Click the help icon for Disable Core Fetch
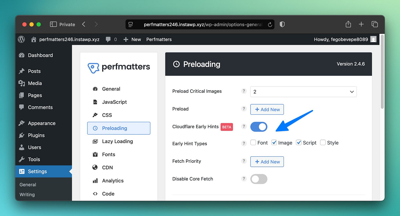The height and width of the screenshot is (216, 400). [244, 179]
